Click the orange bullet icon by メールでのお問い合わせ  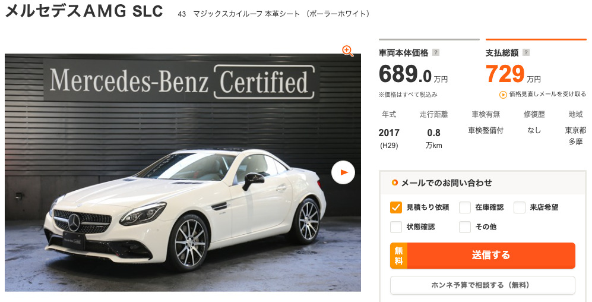pos(394,183)
